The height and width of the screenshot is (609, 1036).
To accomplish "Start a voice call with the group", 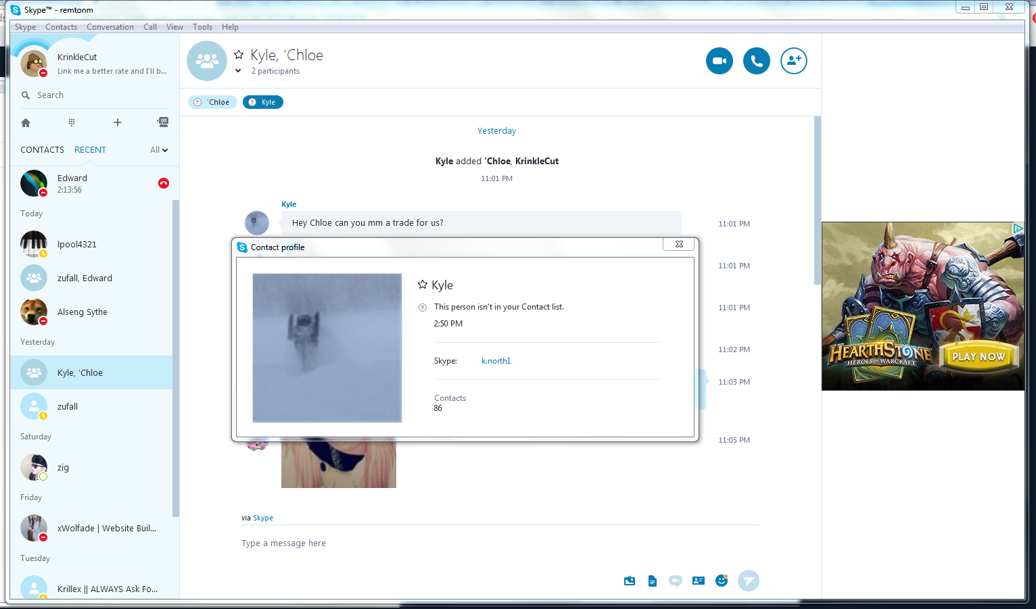I will [757, 61].
